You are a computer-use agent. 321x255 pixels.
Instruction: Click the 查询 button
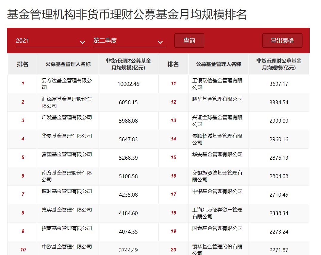[x=189, y=41]
